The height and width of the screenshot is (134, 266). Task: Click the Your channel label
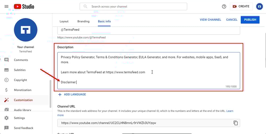pos(26,47)
